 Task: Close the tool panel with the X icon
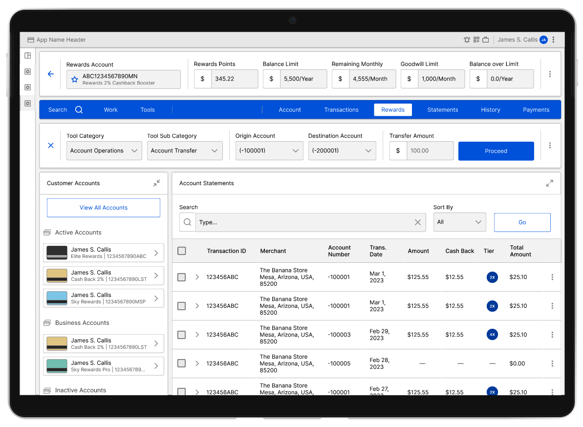click(x=51, y=146)
